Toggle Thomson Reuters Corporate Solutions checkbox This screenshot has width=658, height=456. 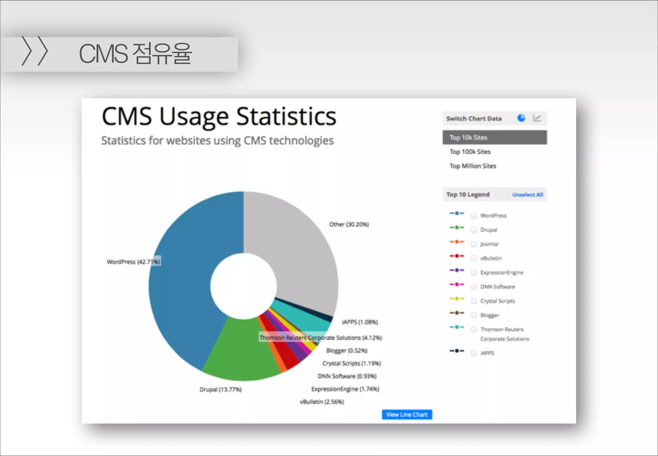coord(474,329)
